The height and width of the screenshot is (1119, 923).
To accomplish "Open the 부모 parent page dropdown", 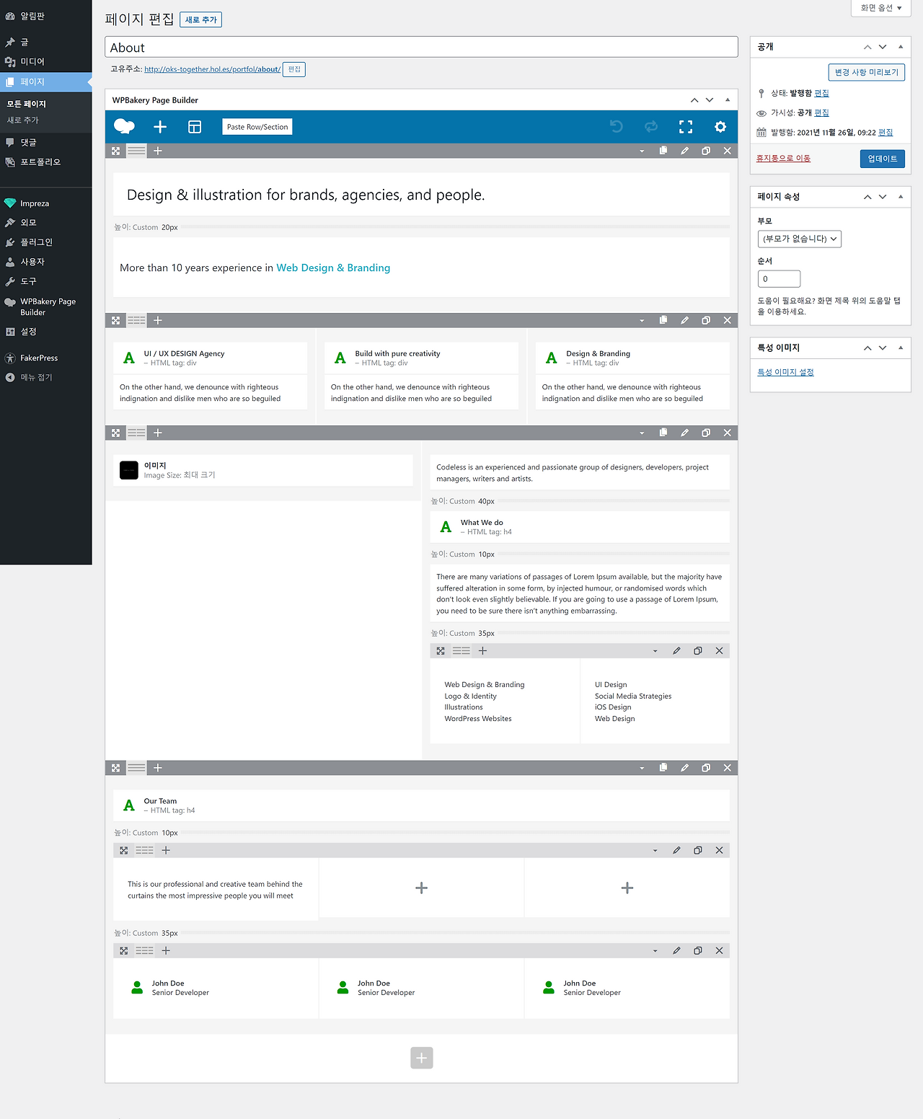I will (x=800, y=239).
